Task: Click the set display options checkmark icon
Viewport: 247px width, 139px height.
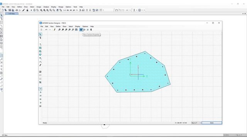Action: (97, 10)
